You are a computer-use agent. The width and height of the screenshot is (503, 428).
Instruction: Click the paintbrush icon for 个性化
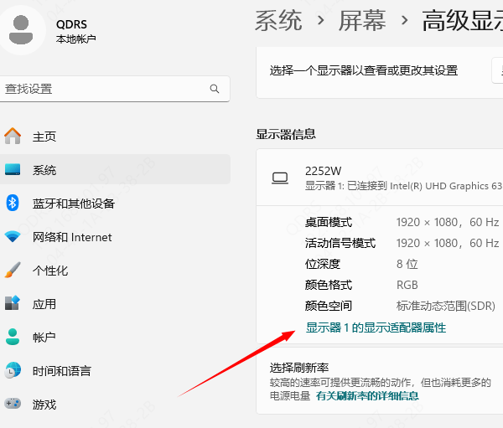[13, 271]
